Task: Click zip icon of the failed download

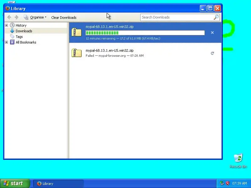Action: point(77,53)
